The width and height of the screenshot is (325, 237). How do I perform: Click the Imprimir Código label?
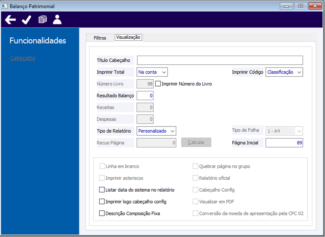[x=248, y=72]
